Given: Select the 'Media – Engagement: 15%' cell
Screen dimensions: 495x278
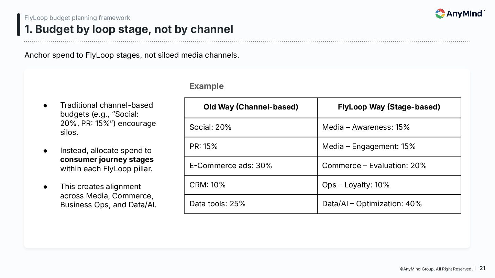Looking at the screenshot, I should (x=389, y=147).
